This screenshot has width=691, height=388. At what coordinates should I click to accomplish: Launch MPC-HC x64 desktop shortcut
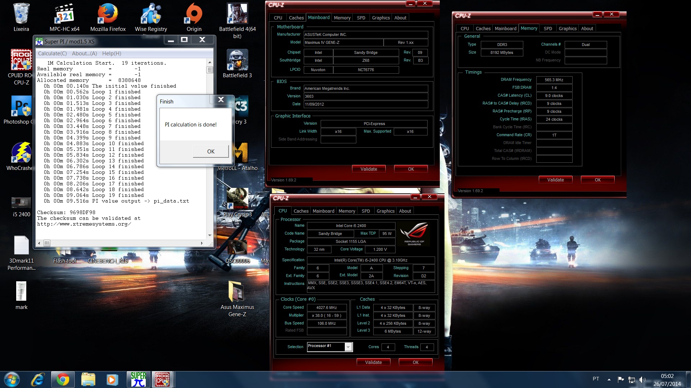click(x=64, y=17)
